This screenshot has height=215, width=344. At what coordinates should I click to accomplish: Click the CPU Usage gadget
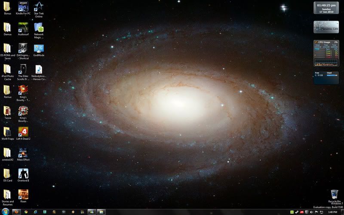point(326,52)
